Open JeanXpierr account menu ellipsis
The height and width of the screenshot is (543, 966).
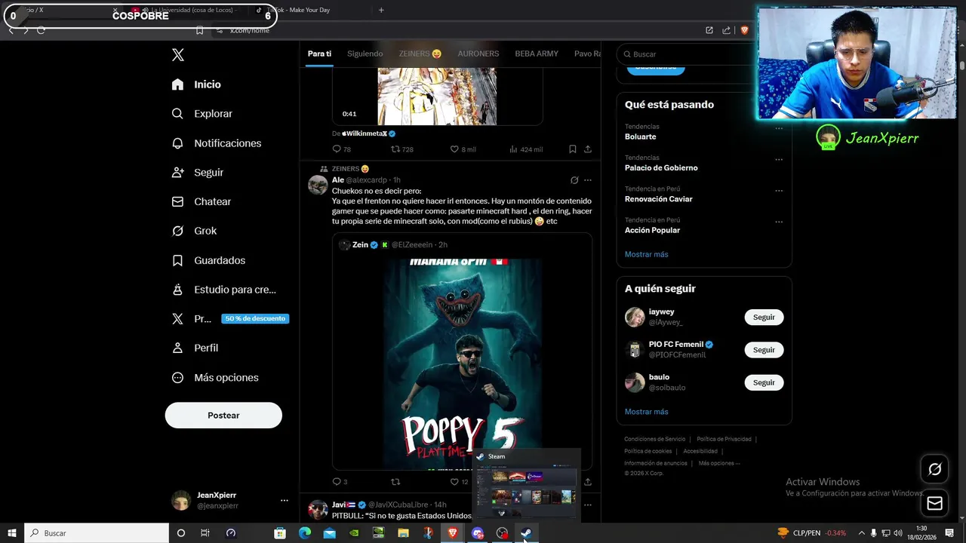coord(285,501)
